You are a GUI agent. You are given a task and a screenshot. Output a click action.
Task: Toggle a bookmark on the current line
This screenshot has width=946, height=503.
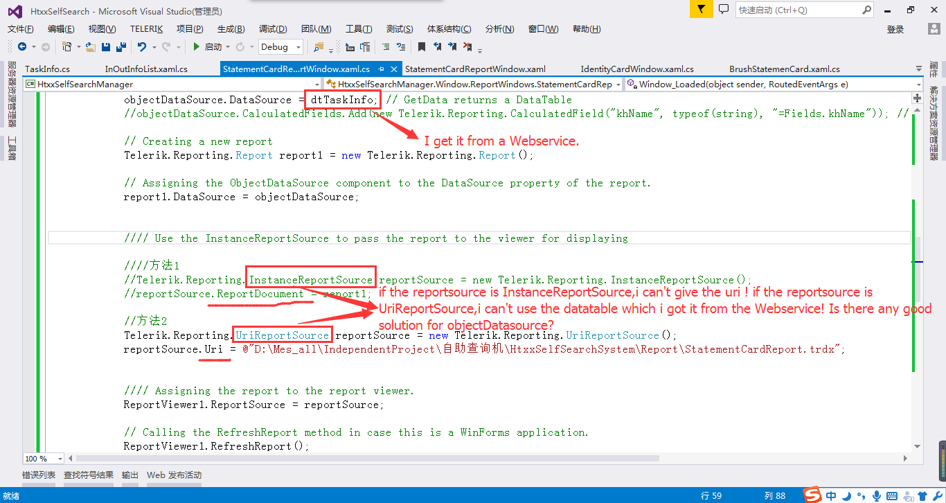[x=422, y=47]
